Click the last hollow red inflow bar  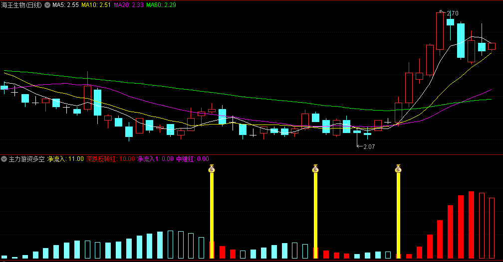click(x=492, y=228)
